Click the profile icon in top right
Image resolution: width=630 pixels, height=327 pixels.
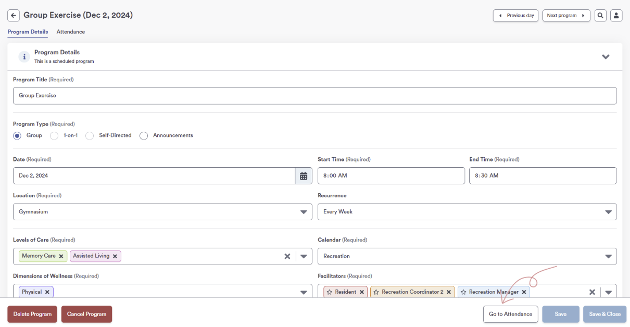point(616,15)
